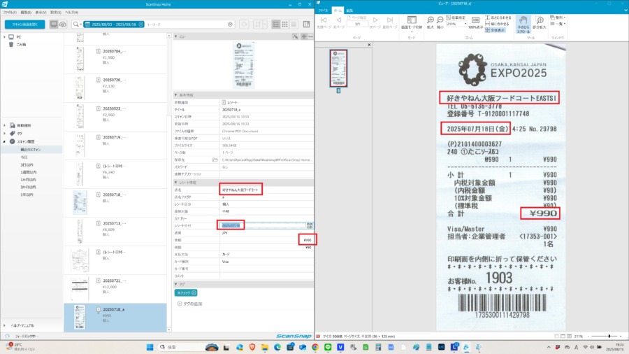Viewport: 629px width, 354px height.
Task: Clear the keyword search box
Action: click(x=230, y=24)
